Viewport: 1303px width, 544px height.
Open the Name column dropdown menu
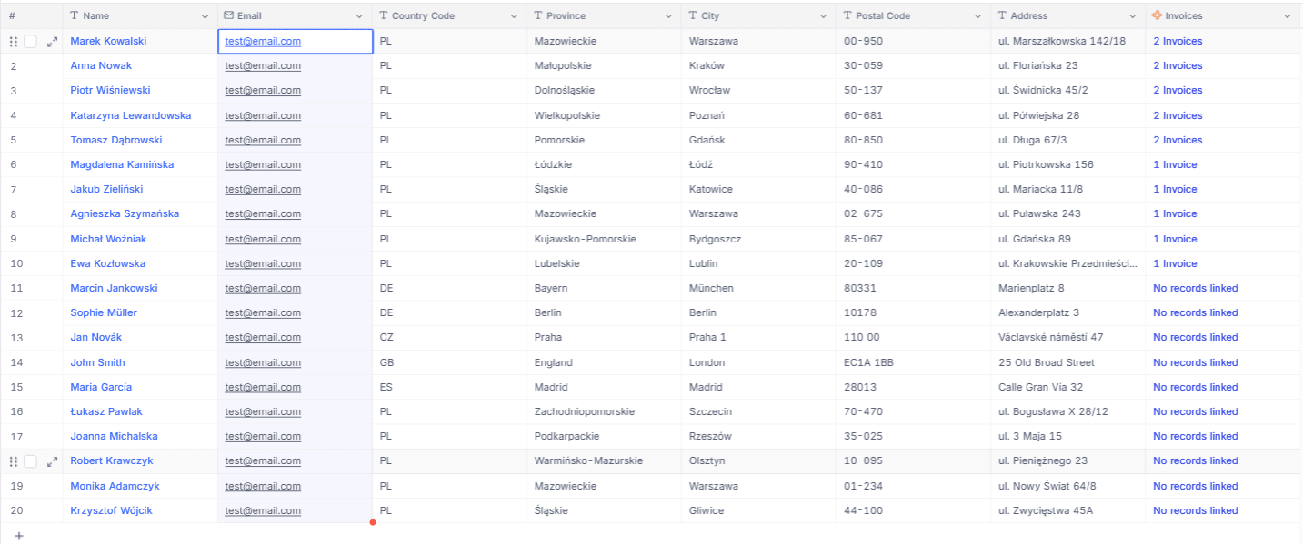coord(205,16)
